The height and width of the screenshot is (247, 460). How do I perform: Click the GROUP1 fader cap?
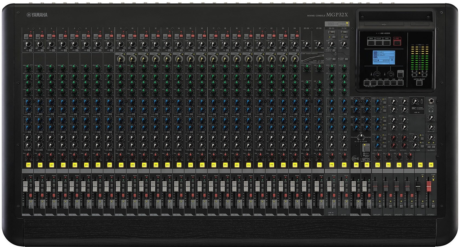click(x=375, y=186)
